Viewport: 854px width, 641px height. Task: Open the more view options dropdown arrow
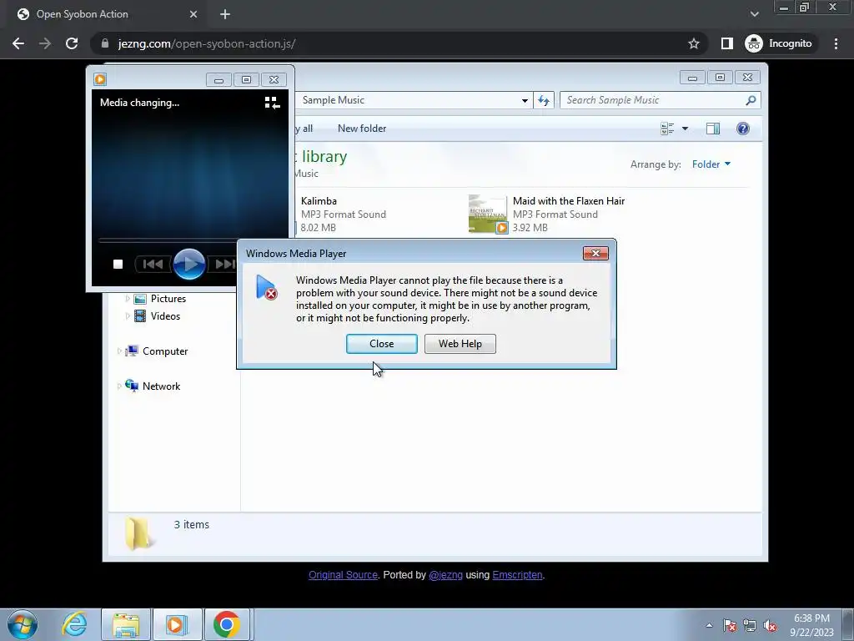point(686,129)
